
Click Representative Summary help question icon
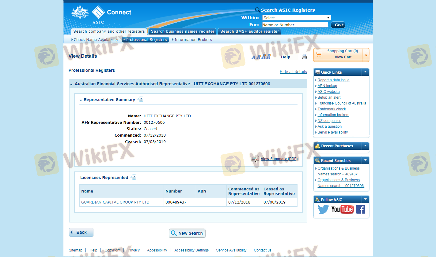point(140,99)
